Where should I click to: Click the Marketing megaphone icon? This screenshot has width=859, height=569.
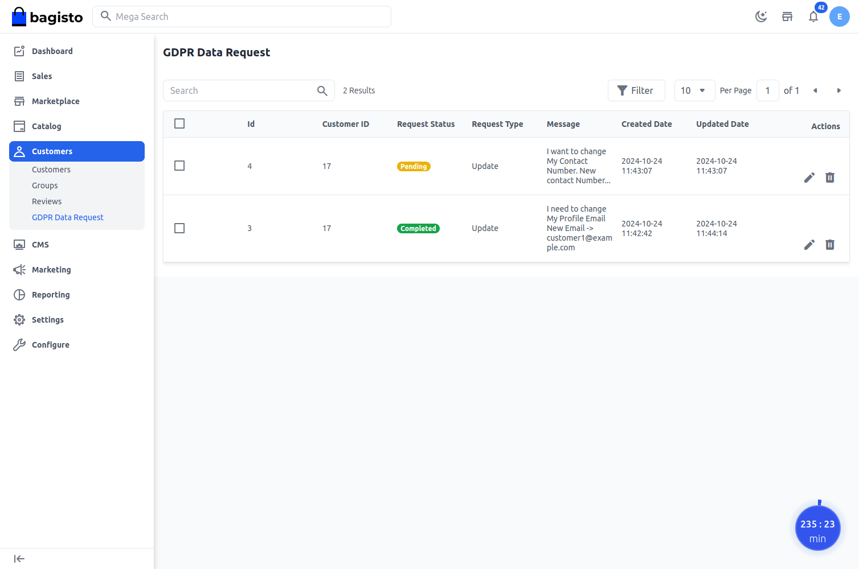[19, 270]
